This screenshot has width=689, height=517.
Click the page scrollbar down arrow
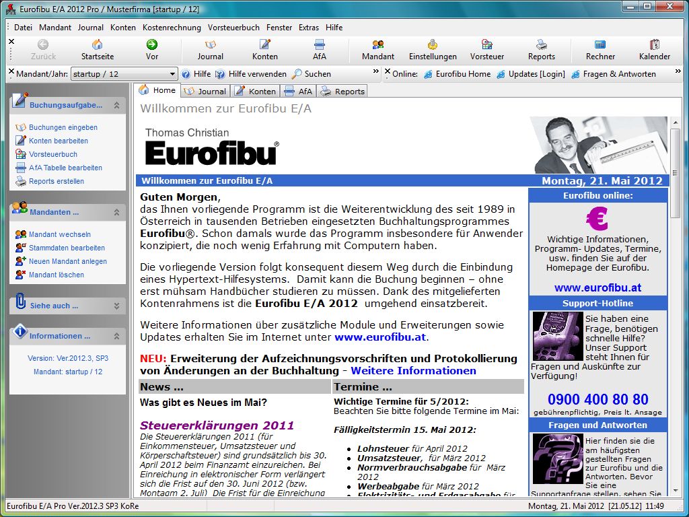[x=676, y=491]
